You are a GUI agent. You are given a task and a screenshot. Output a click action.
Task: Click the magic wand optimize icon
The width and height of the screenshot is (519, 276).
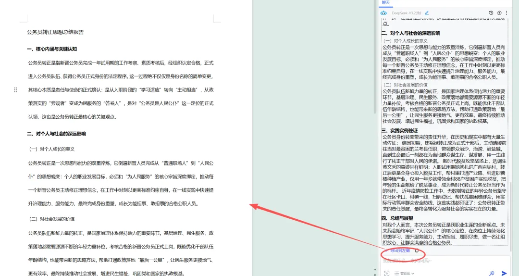pos(492,273)
